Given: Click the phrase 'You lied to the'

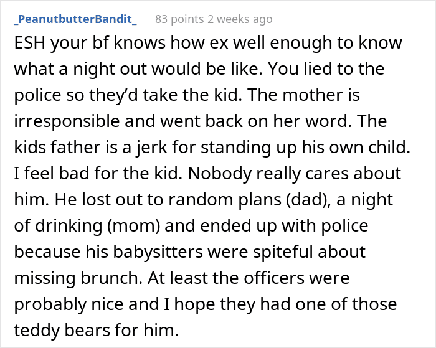Looking at the screenshot, I should tap(326, 68).
